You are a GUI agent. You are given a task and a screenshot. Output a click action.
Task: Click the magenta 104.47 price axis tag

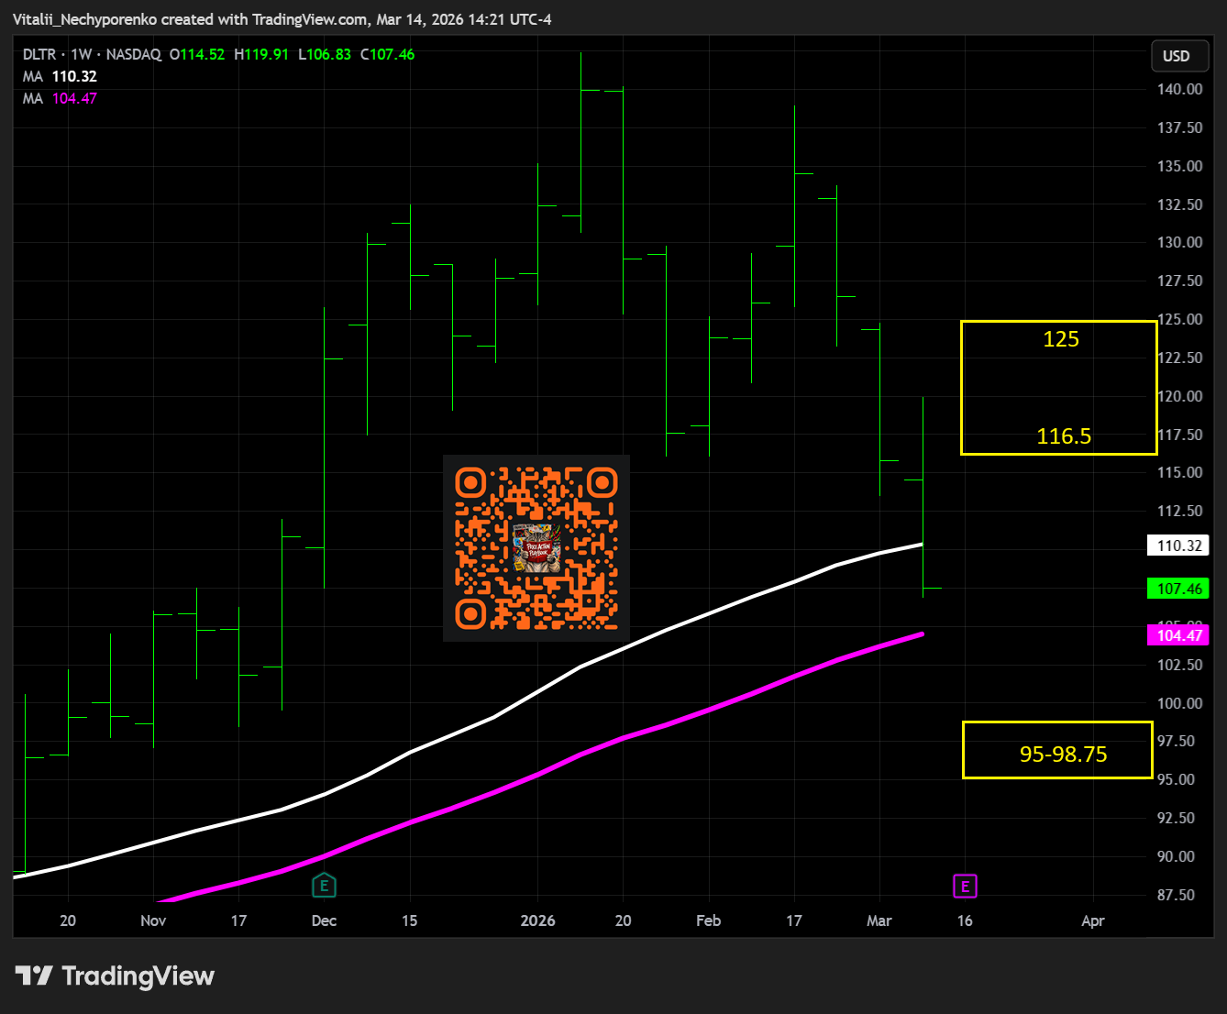(x=1178, y=635)
